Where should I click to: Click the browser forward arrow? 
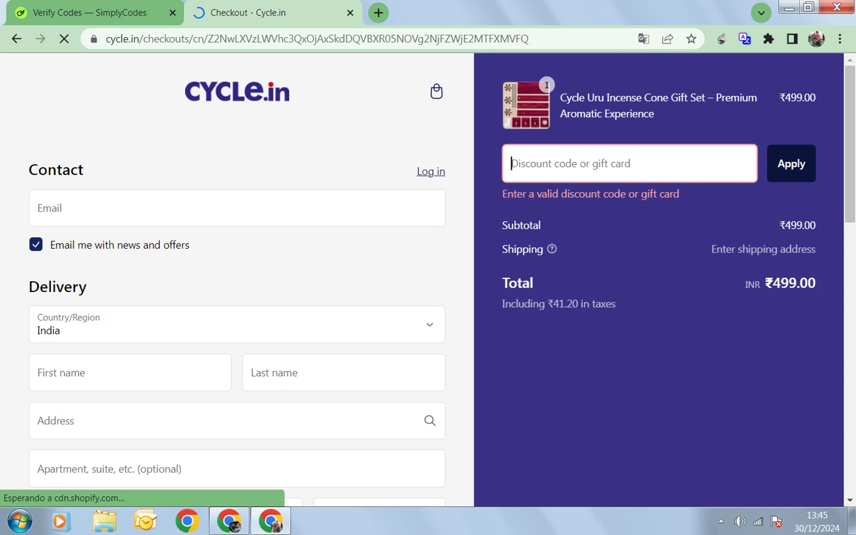40,39
